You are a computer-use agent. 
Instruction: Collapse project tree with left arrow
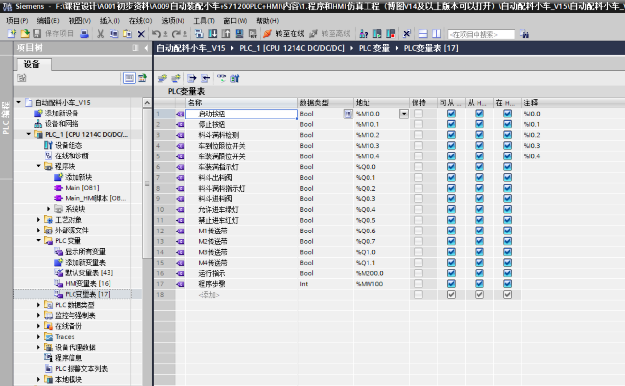(146, 48)
